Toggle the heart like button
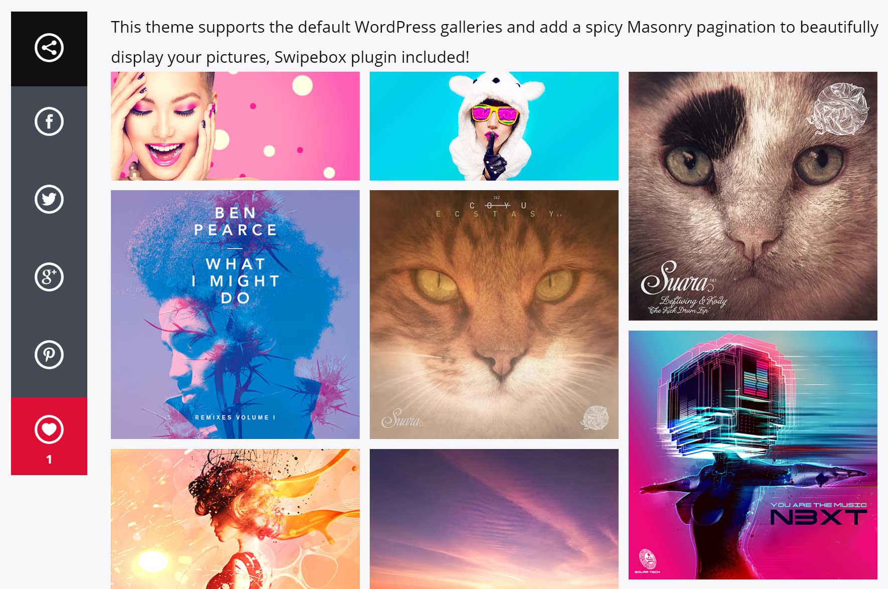The width and height of the screenshot is (888, 589). 49,429
